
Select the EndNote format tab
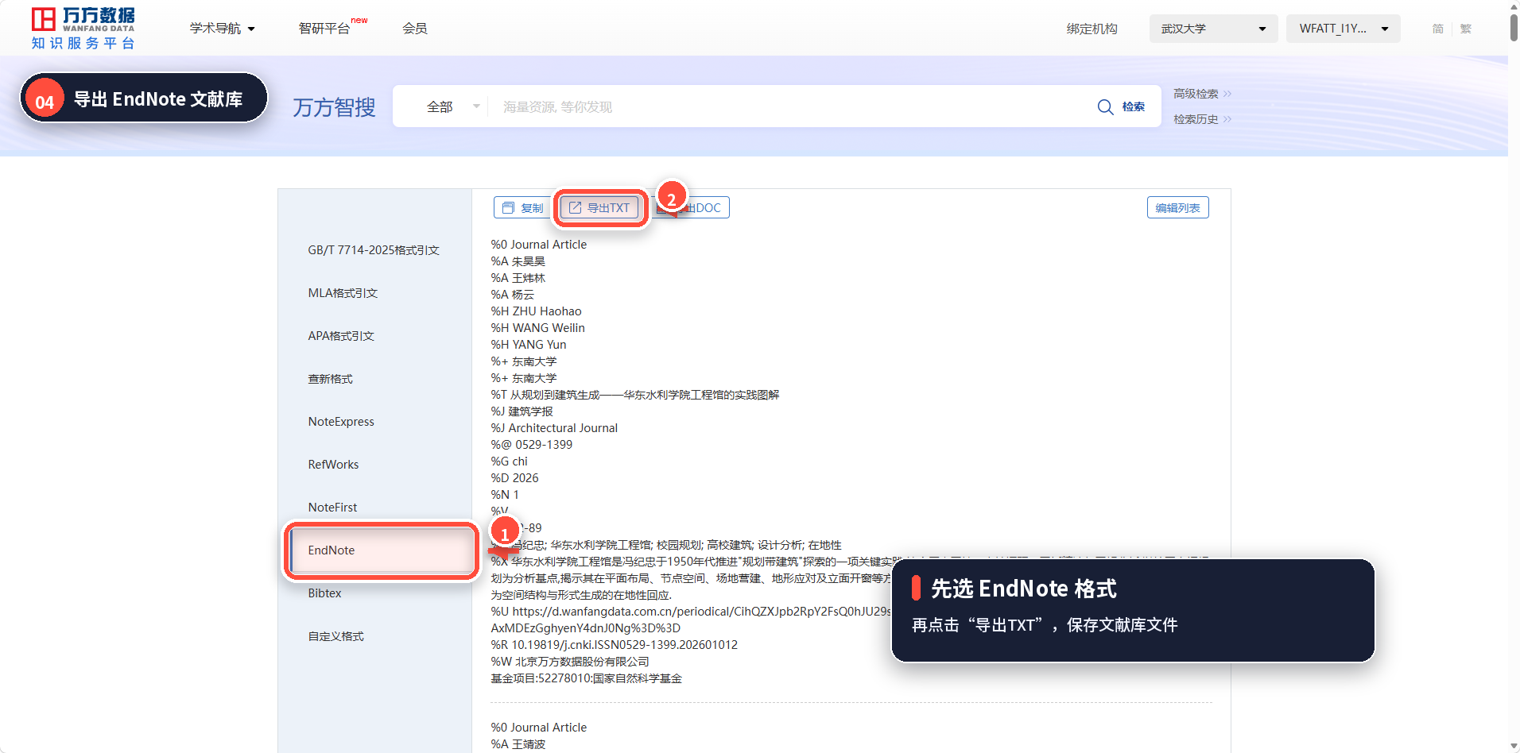[x=382, y=550]
